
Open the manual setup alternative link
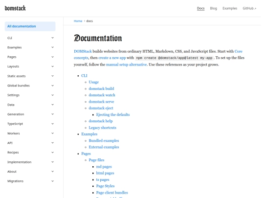click(126, 65)
